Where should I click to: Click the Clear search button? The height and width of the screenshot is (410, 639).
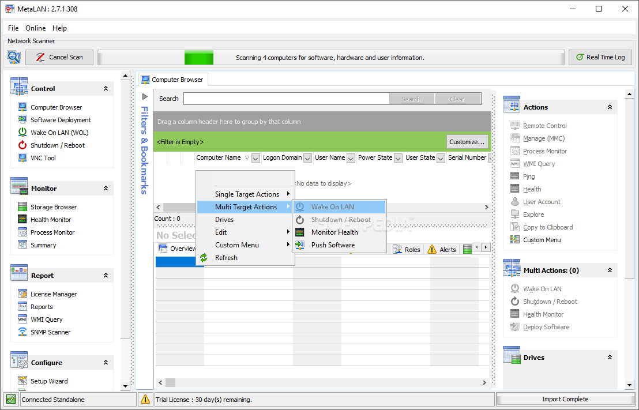[458, 99]
